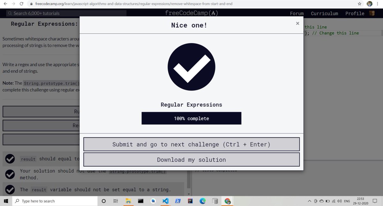
Task: Open the browser's three-dot menu
Action: point(377,4)
